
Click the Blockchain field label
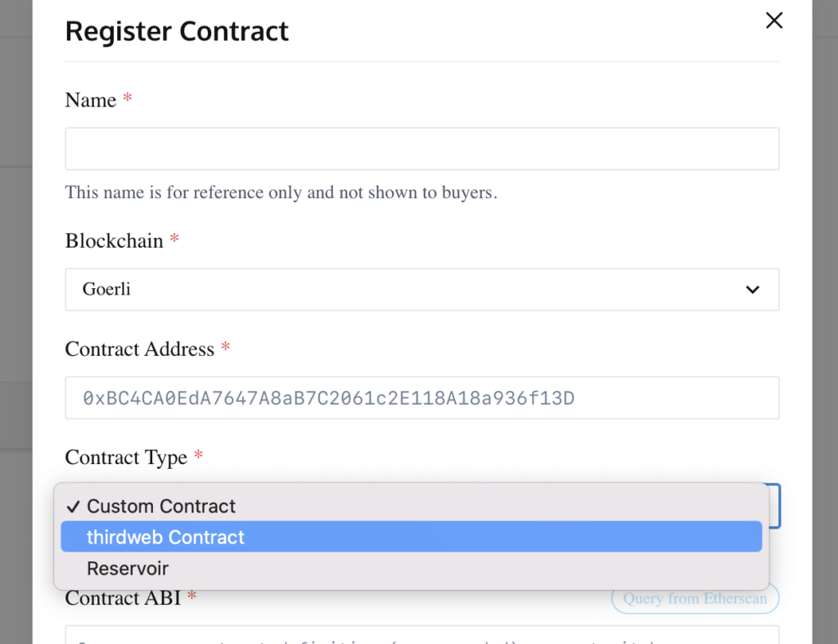(x=115, y=241)
